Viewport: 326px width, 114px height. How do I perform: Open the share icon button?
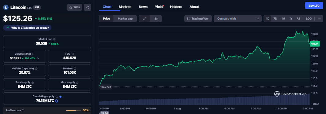[x=88, y=7]
